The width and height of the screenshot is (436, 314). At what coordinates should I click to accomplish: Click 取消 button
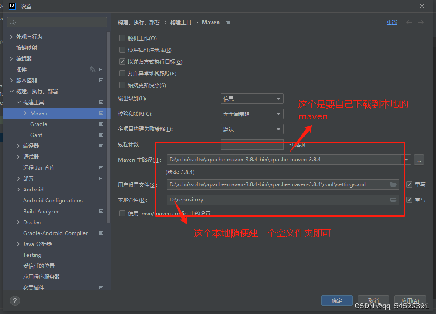click(x=373, y=300)
